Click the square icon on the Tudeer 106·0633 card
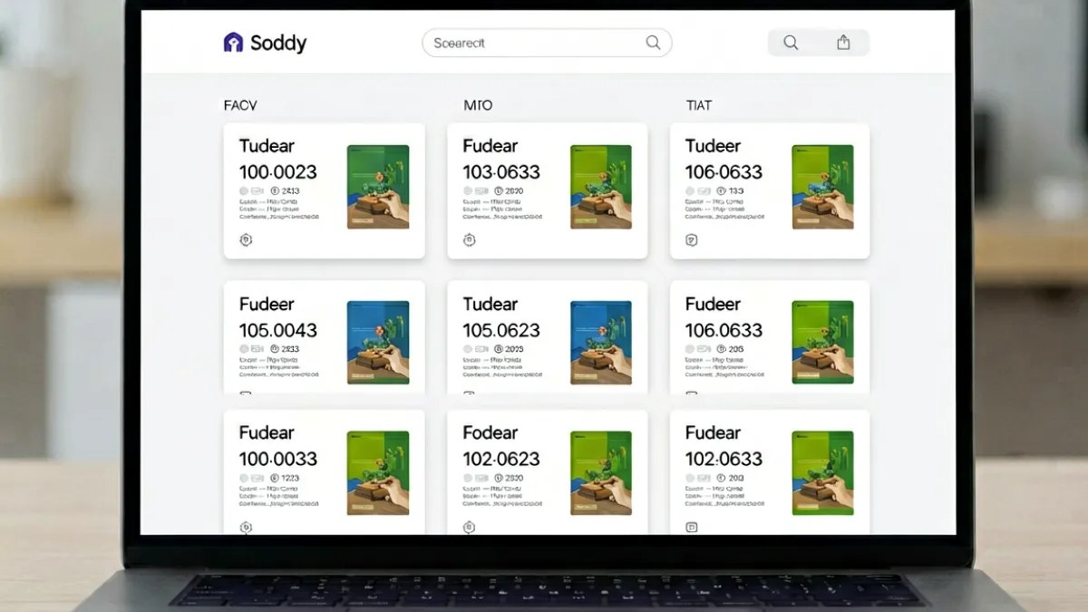1088x612 pixels. click(x=692, y=240)
